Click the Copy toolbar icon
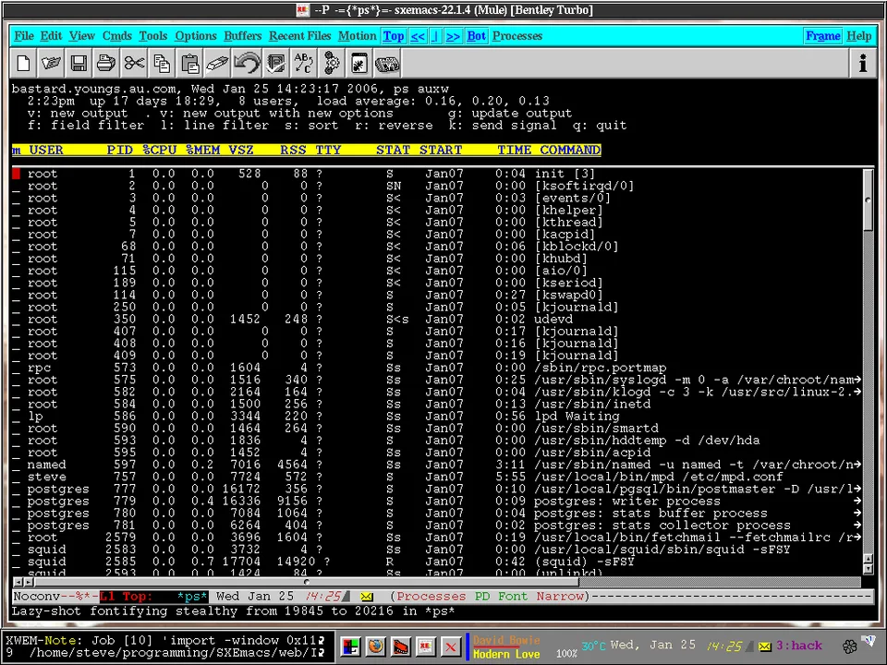This screenshot has width=887, height=665. (x=162, y=63)
